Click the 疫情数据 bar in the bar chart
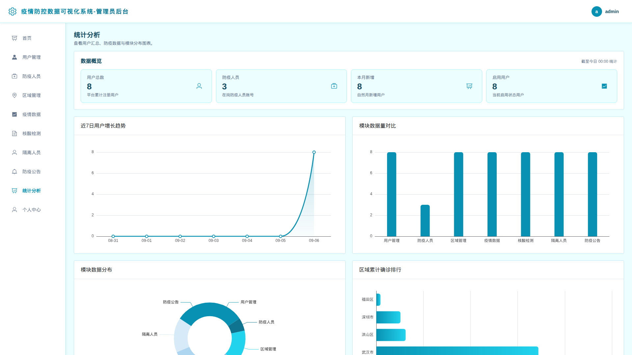This screenshot has width=632, height=355. (492, 194)
